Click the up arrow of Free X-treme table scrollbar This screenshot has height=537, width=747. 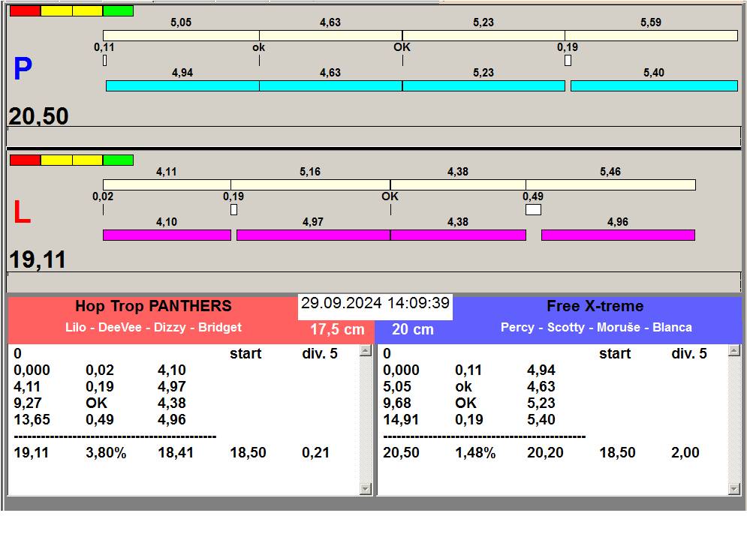tap(734, 351)
